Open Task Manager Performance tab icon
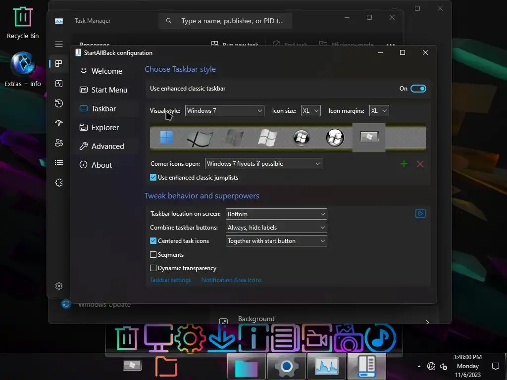The image size is (507, 380). 59,84
